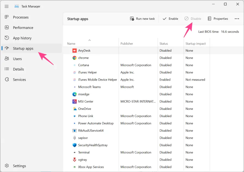Image resolution: width=244 pixels, height=172 pixels.
Task: Open the App history page
Action: tap(32, 38)
